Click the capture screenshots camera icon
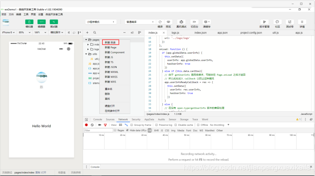The image size is (315, 176). click(x=100, y=125)
